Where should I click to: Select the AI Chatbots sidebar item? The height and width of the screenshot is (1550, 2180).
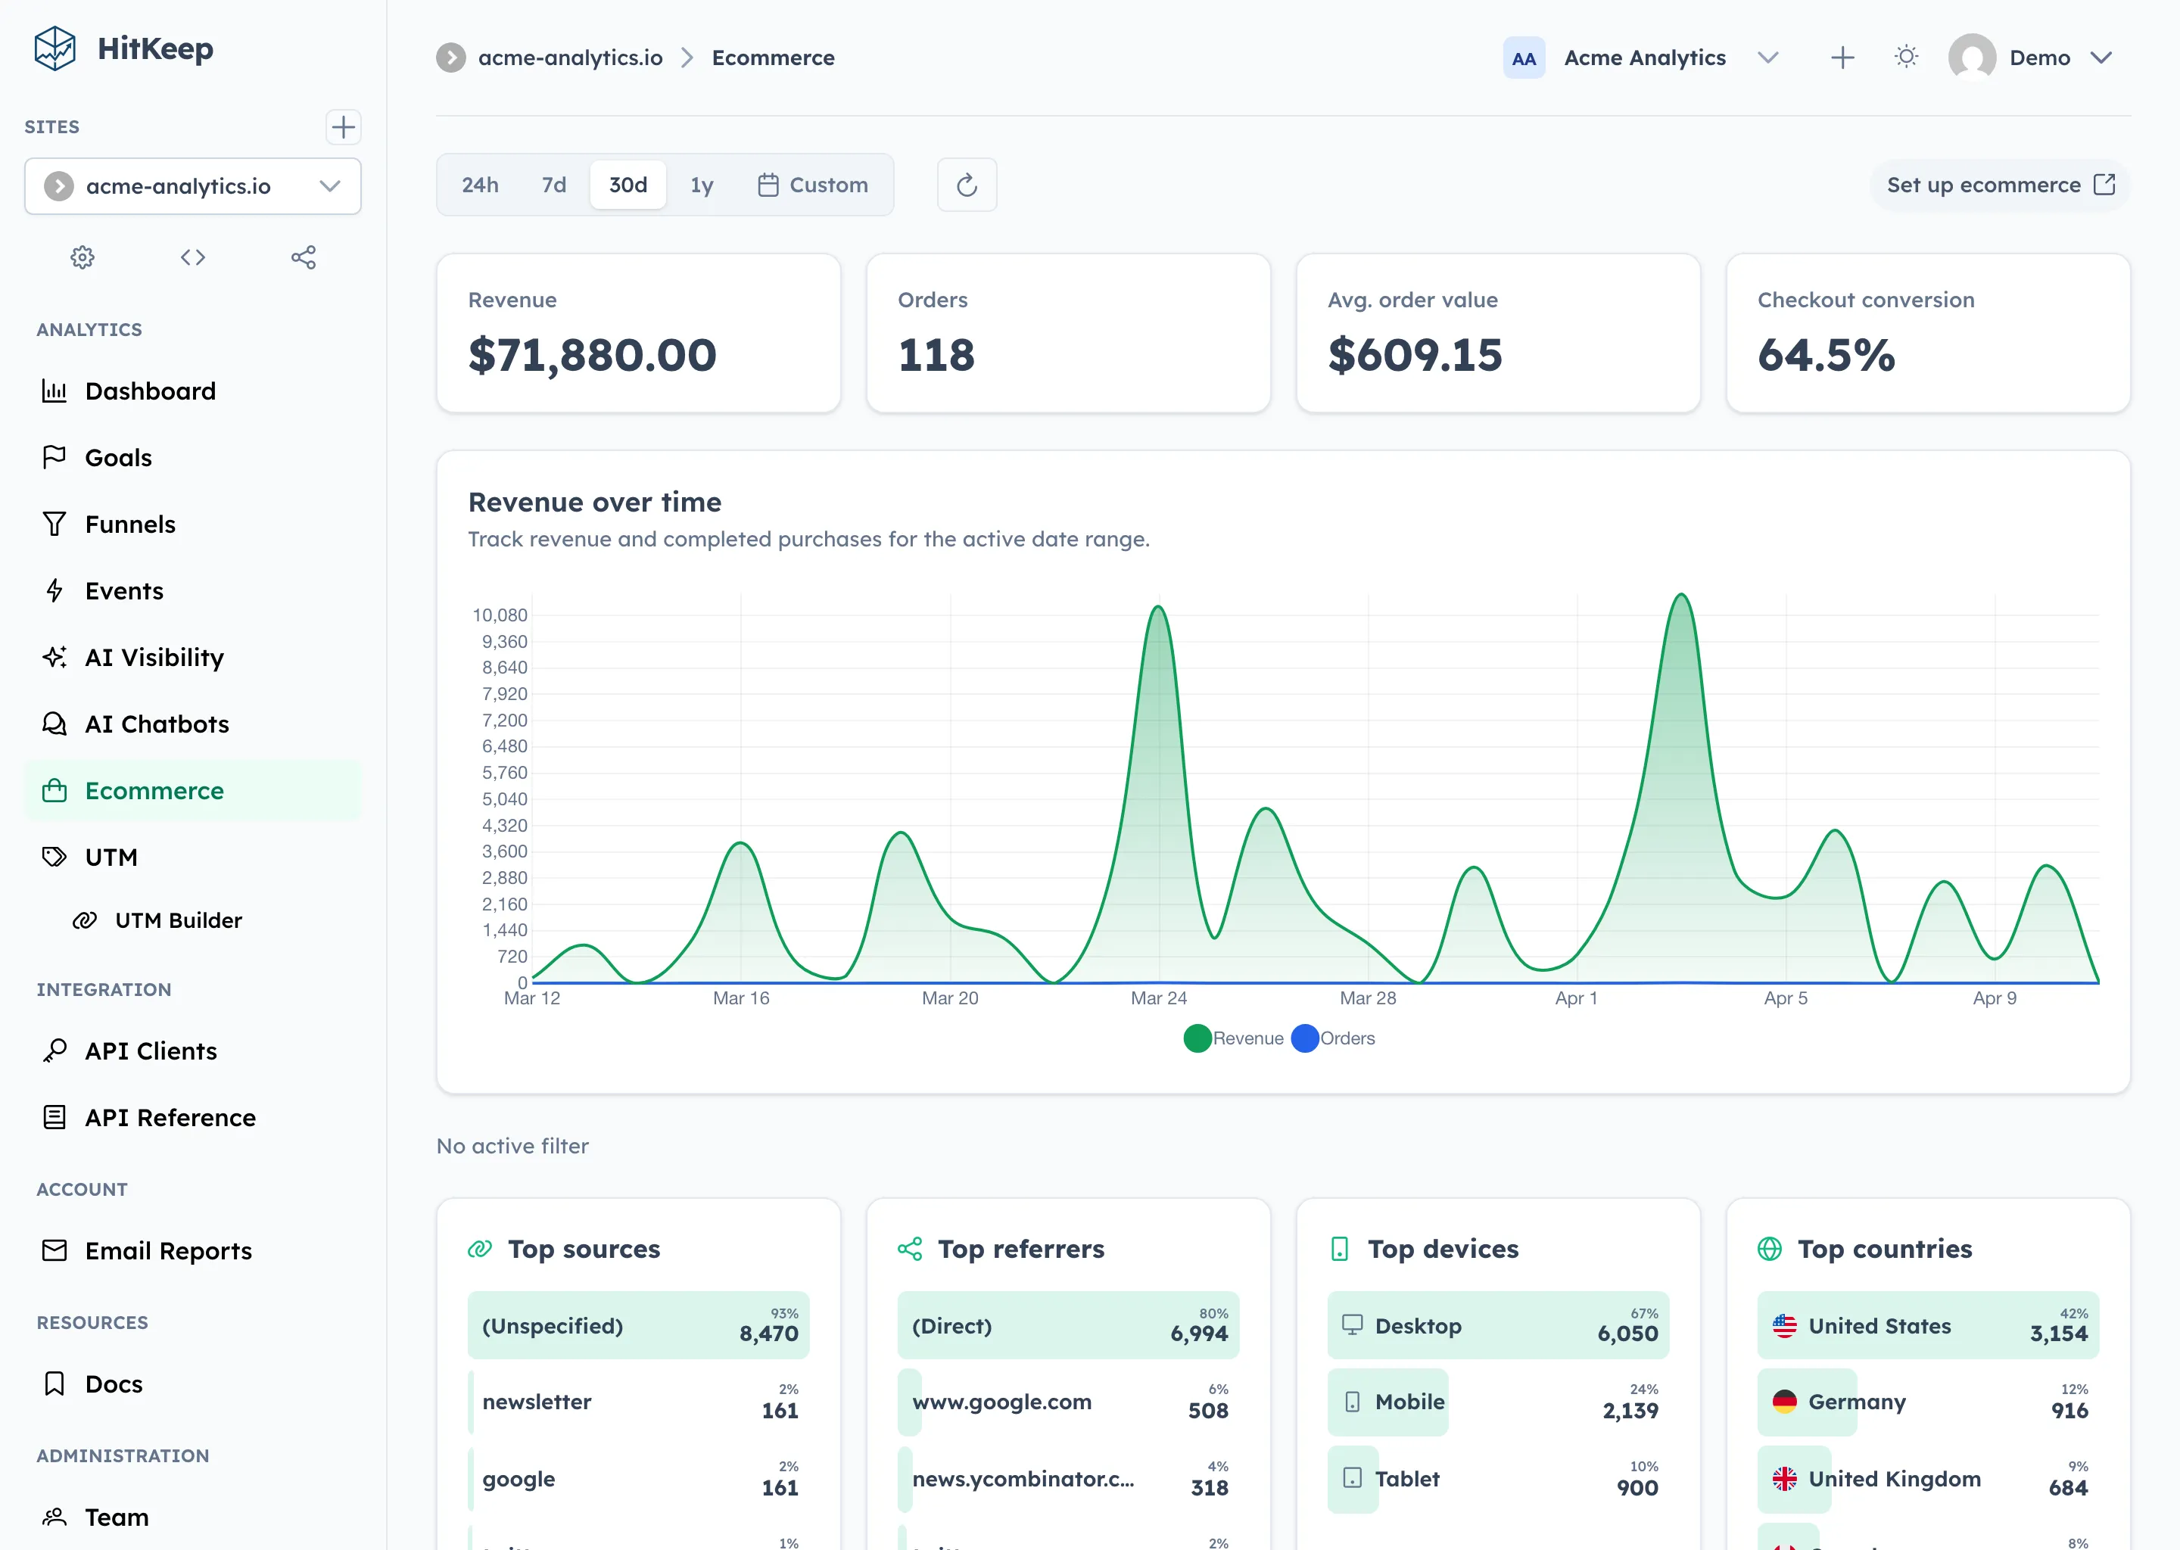pyautogui.click(x=156, y=724)
